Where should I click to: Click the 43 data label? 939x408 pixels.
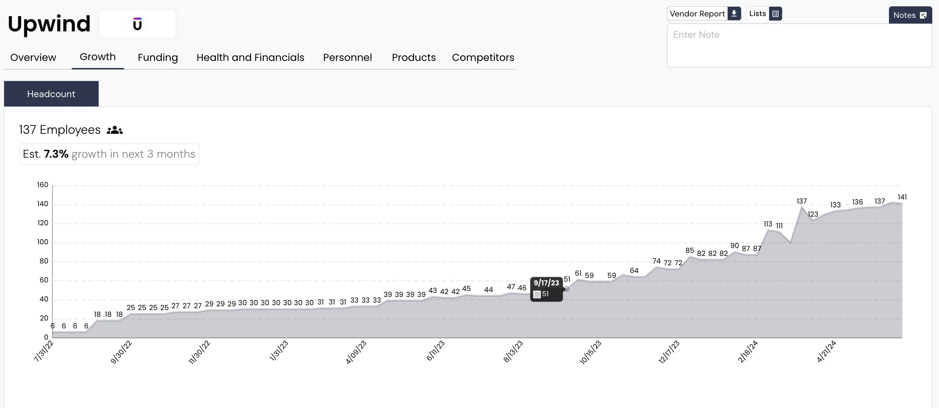[433, 290]
